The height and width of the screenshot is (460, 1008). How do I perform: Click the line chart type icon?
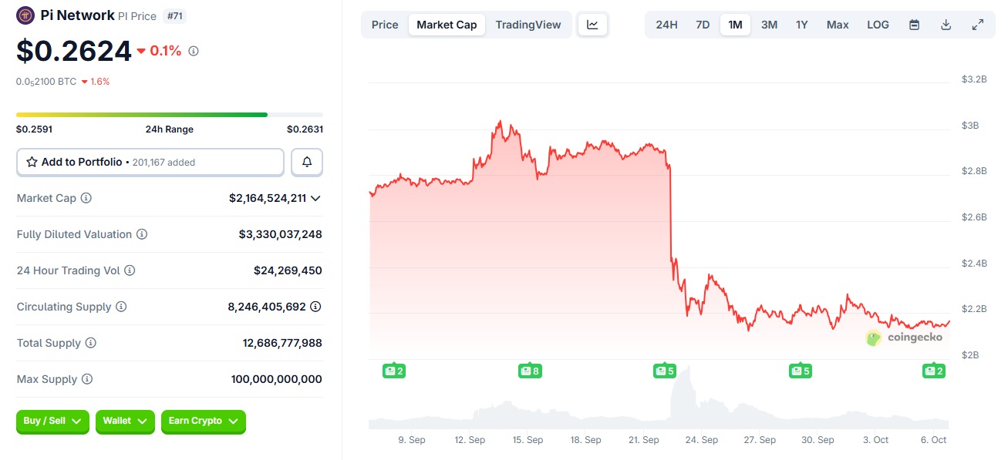point(592,25)
